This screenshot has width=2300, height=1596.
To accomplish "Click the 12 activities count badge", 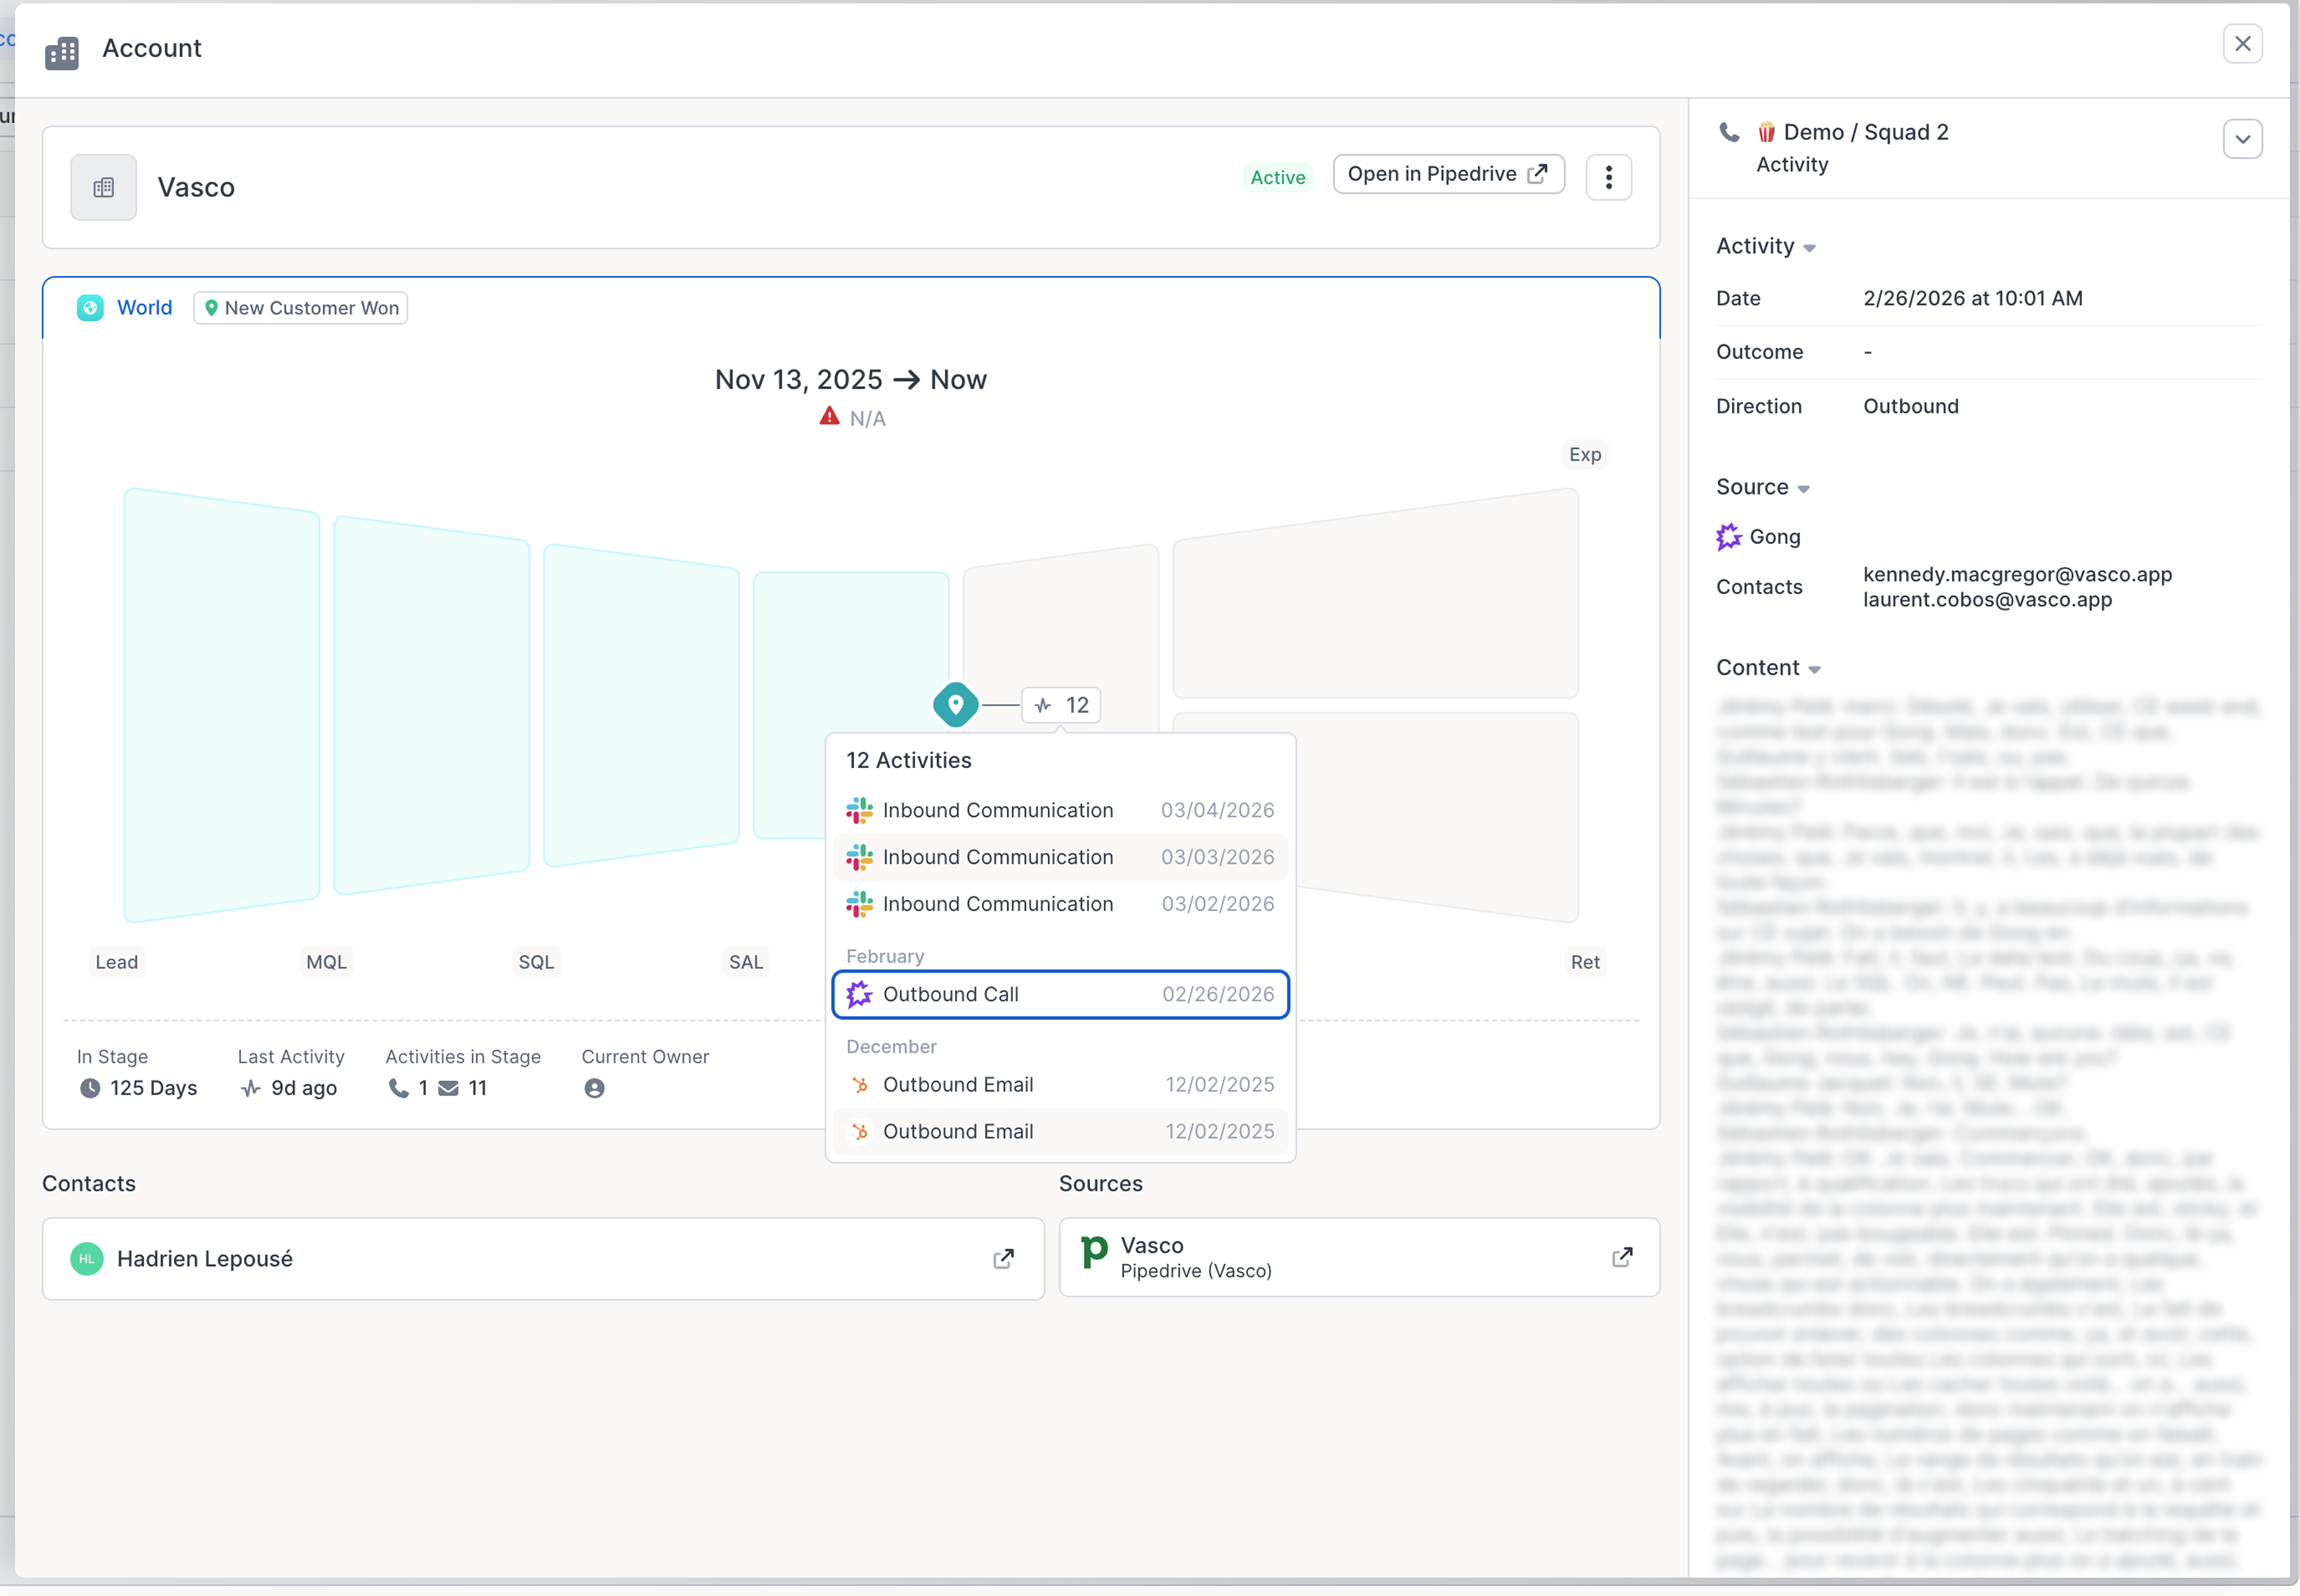I will point(1061,705).
